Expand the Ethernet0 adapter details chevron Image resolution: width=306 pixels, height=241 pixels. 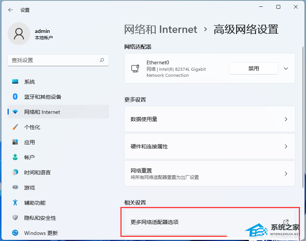click(x=286, y=68)
